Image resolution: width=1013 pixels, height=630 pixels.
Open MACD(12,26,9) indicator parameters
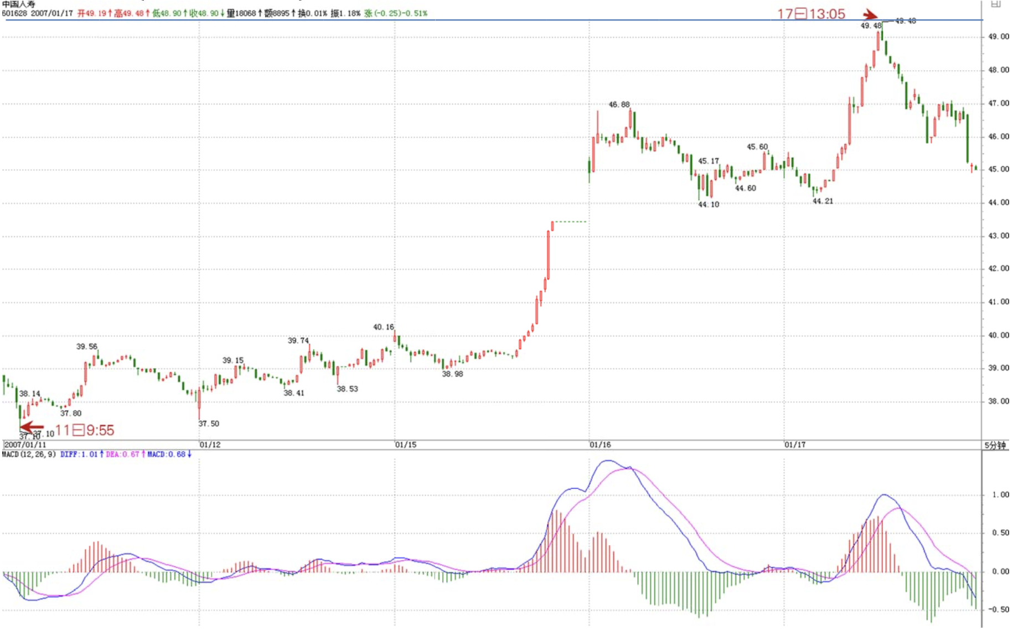[x=29, y=455]
